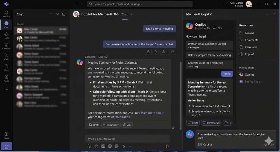Click the comment reaction icon on message

pos(164,52)
